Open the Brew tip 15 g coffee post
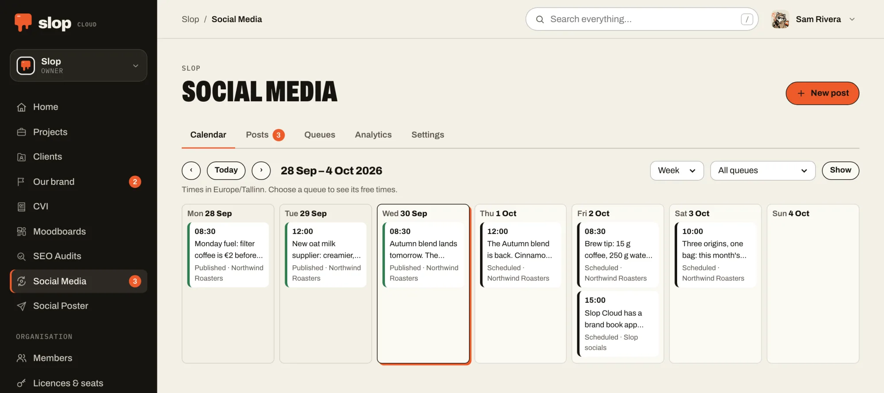This screenshot has height=393, width=884. [618, 255]
